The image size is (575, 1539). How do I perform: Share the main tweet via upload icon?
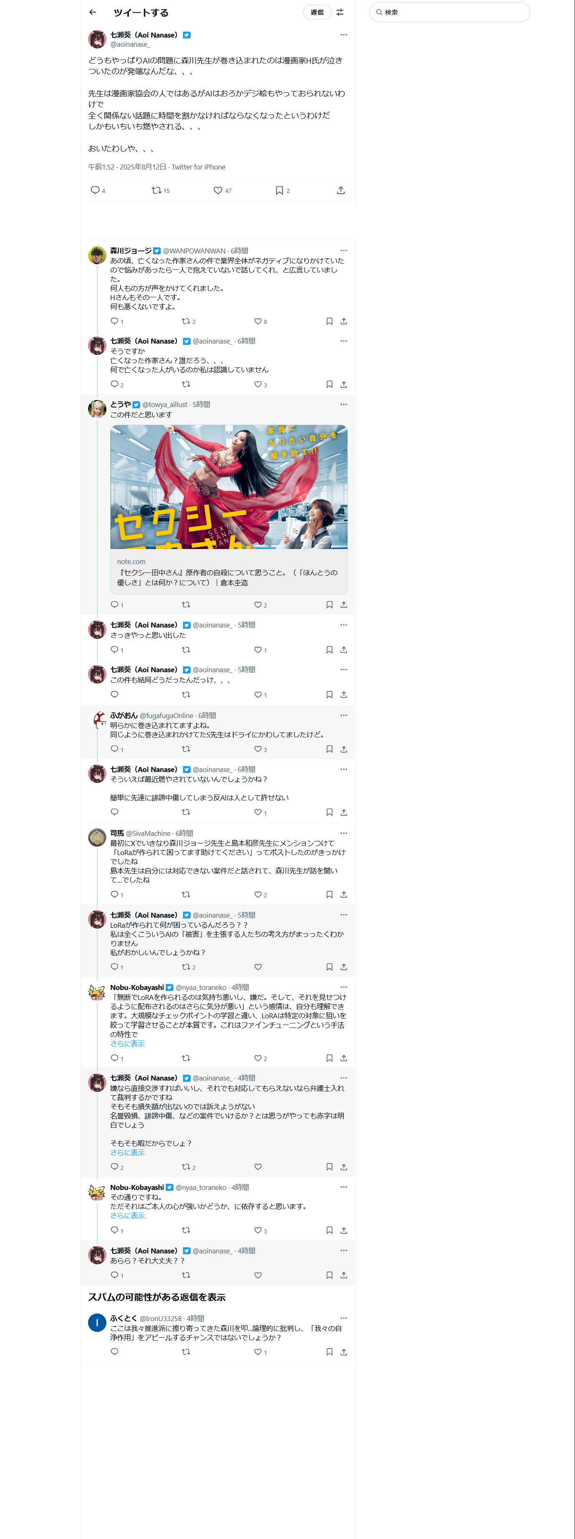(341, 190)
